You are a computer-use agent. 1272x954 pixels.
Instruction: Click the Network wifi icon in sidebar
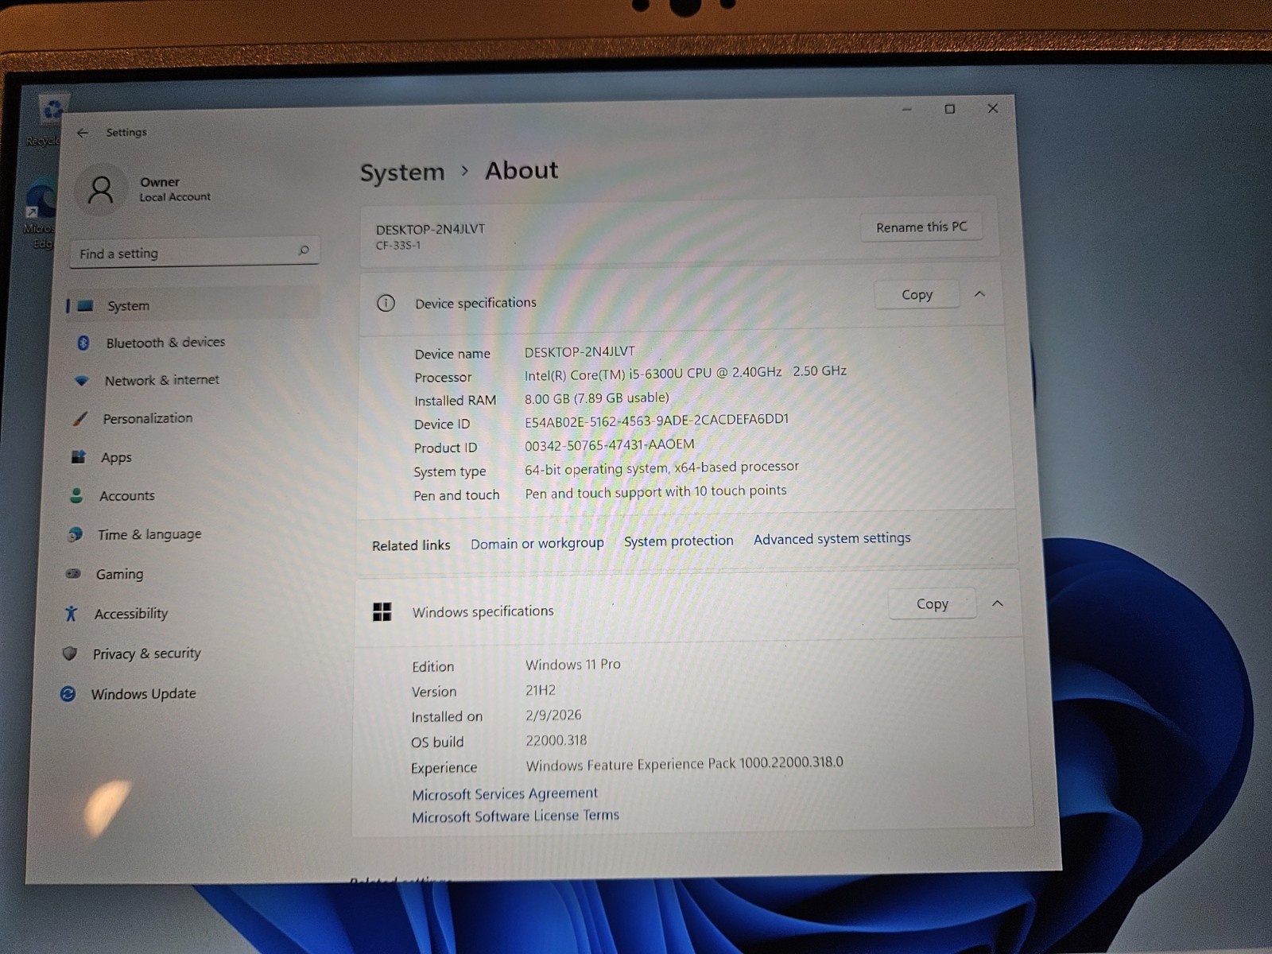(x=81, y=381)
